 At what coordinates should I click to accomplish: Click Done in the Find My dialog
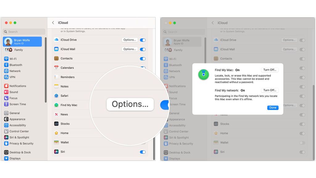pyautogui.click(x=273, y=108)
